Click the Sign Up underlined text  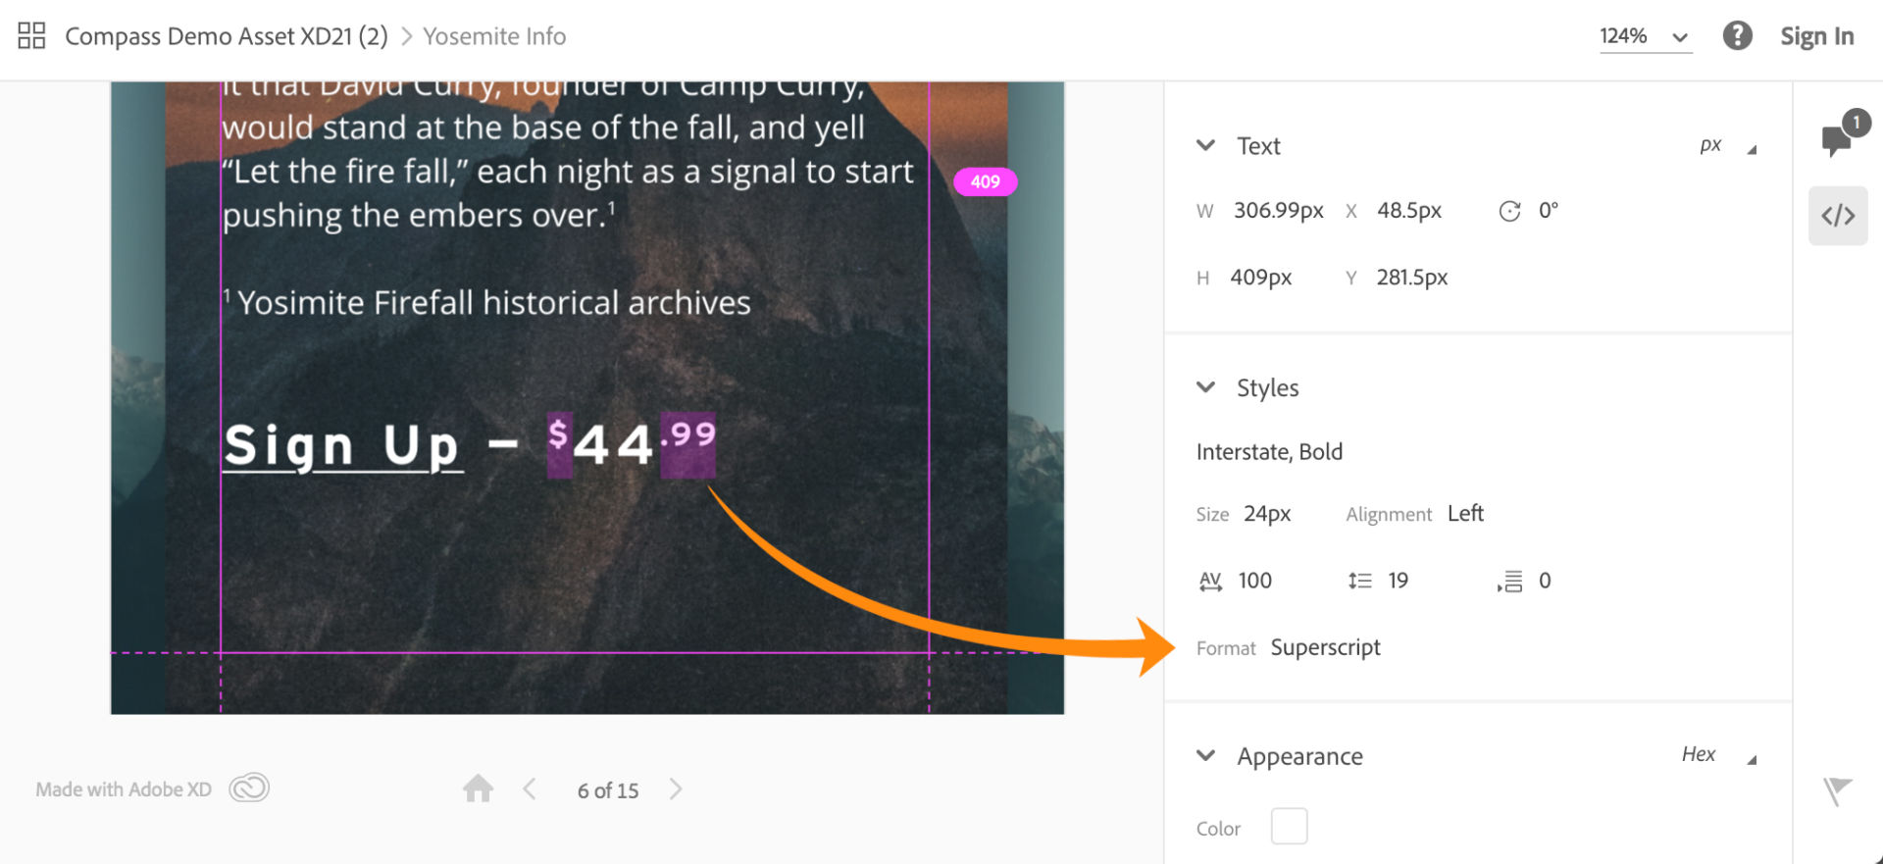[x=341, y=446]
